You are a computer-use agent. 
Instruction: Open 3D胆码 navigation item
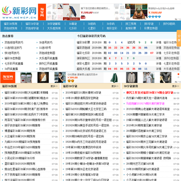click(92, 24)
